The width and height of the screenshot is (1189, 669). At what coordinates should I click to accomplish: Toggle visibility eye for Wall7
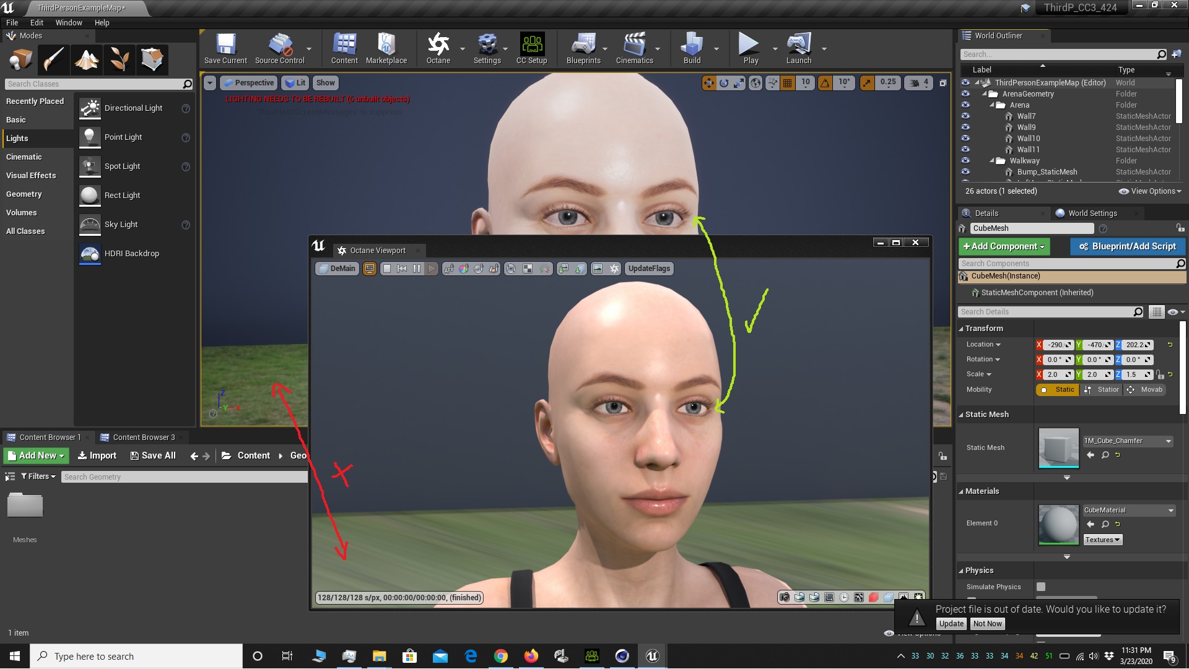965,116
